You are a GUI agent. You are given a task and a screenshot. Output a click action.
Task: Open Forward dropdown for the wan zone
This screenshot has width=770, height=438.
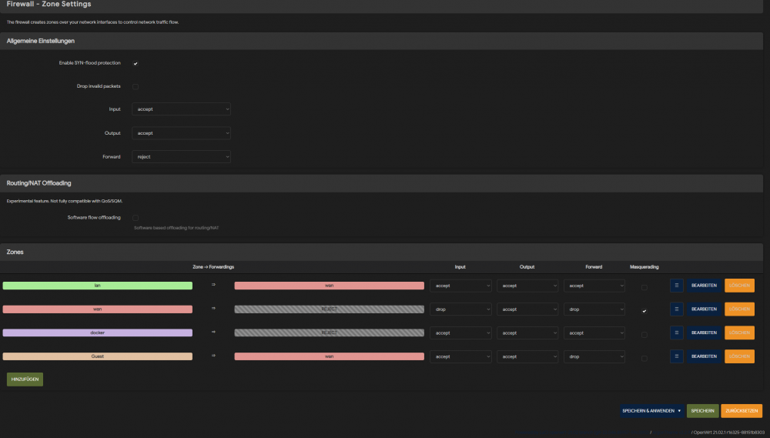click(x=594, y=309)
